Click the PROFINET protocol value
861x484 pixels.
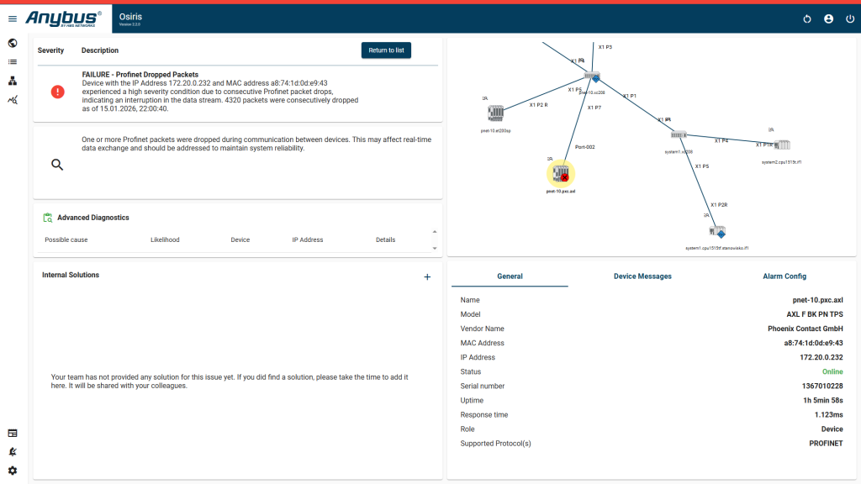coord(826,444)
